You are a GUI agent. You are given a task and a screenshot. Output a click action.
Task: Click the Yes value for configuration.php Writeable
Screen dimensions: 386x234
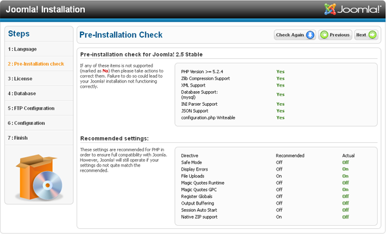pos(280,118)
